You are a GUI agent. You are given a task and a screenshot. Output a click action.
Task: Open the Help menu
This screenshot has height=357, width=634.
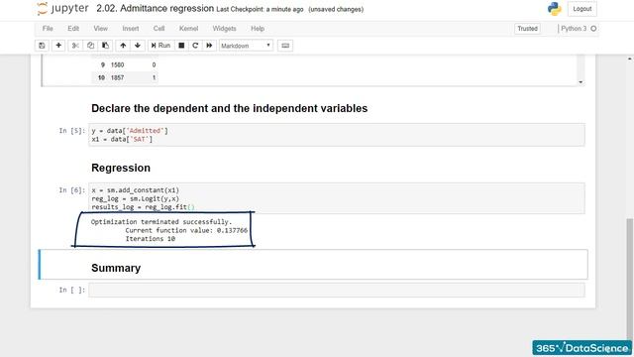pos(258,29)
